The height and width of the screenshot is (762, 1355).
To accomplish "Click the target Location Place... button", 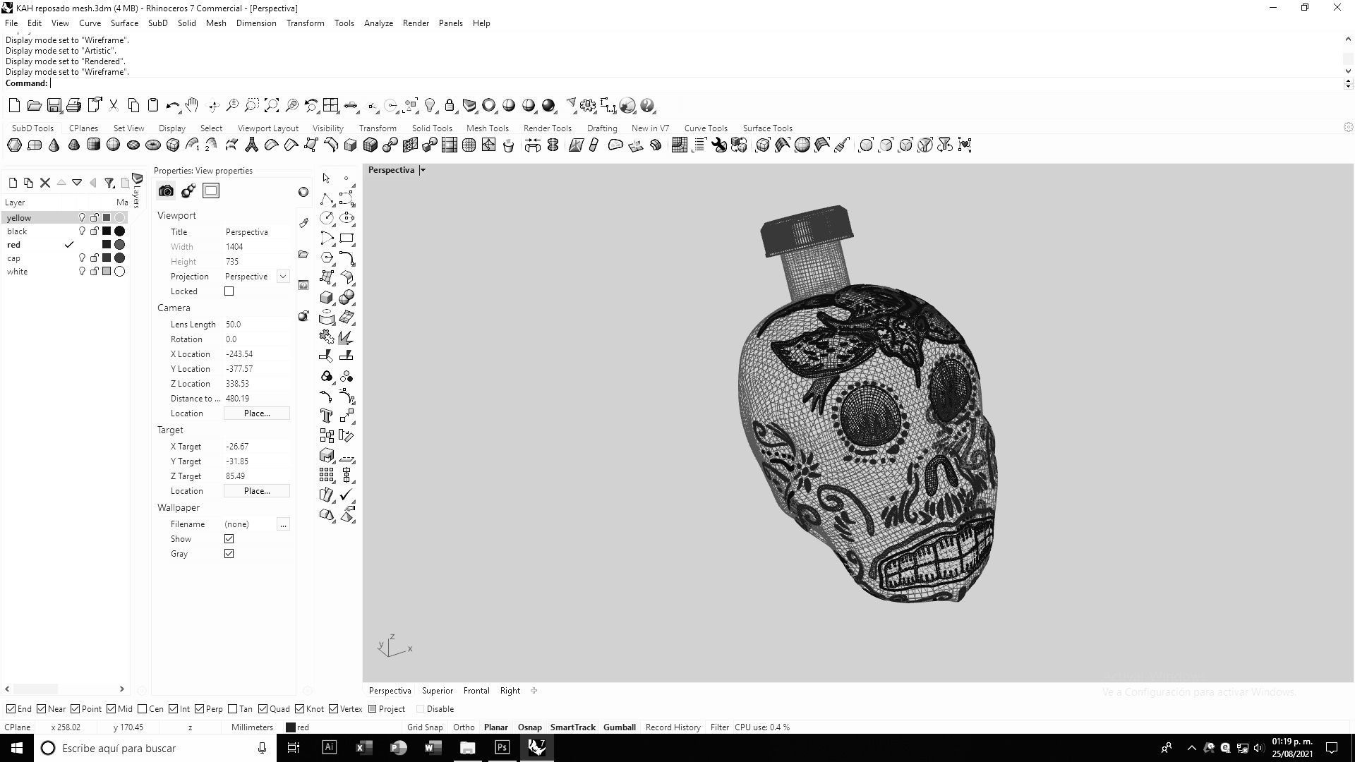I will point(257,491).
